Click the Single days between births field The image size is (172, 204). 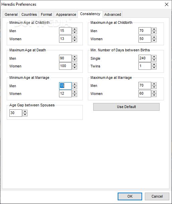(x=145, y=58)
